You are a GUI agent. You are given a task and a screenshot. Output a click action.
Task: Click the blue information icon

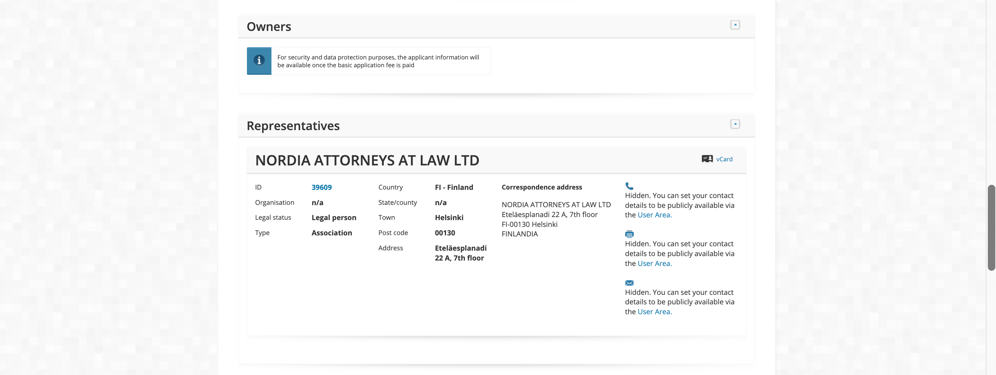(259, 61)
